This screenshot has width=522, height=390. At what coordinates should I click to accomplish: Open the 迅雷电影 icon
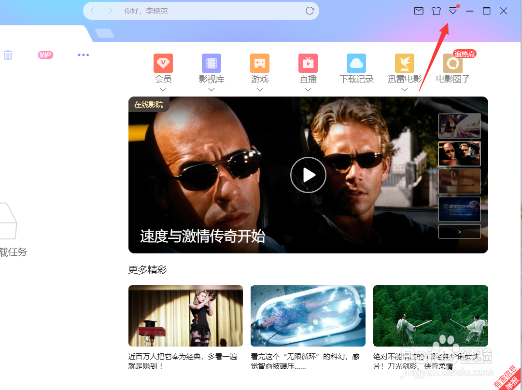point(405,63)
